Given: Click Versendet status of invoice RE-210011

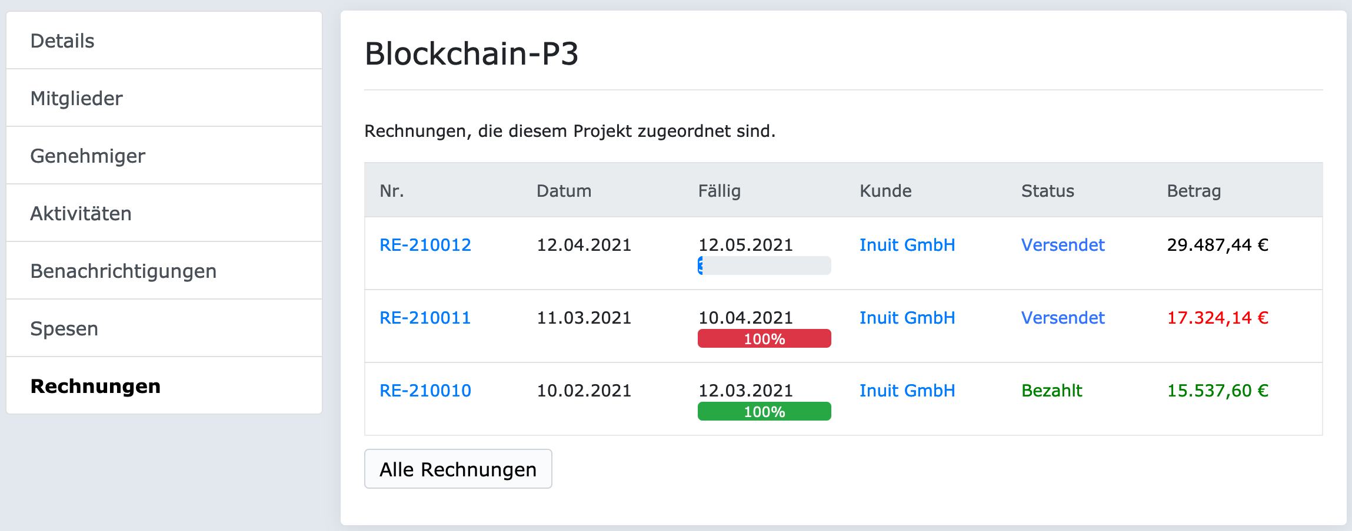Looking at the screenshot, I should click(x=1063, y=318).
